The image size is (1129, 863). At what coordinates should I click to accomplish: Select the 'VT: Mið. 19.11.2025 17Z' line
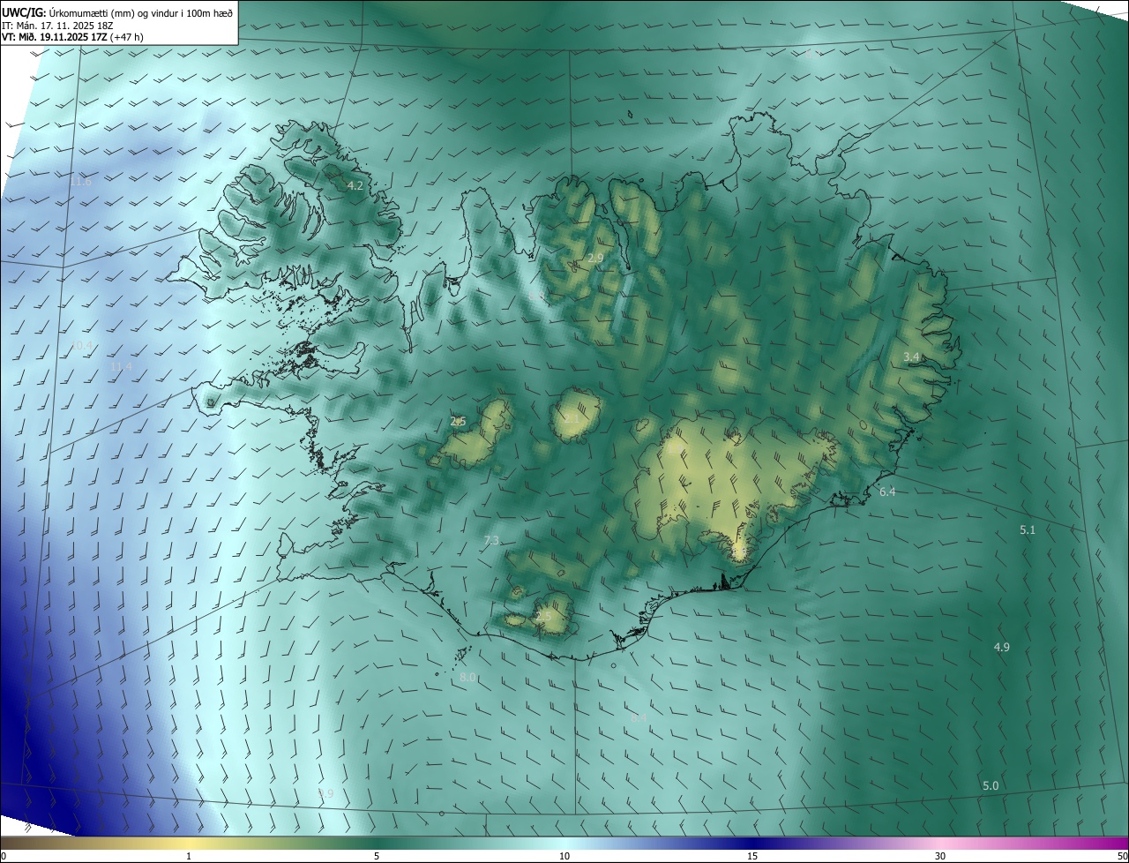tap(56, 37)
